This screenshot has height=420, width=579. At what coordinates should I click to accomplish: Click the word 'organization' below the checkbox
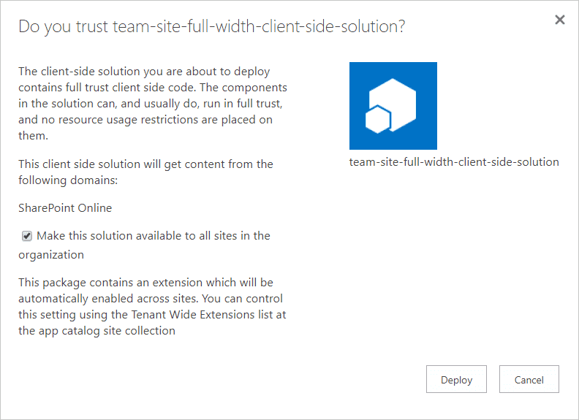[51, 255]
